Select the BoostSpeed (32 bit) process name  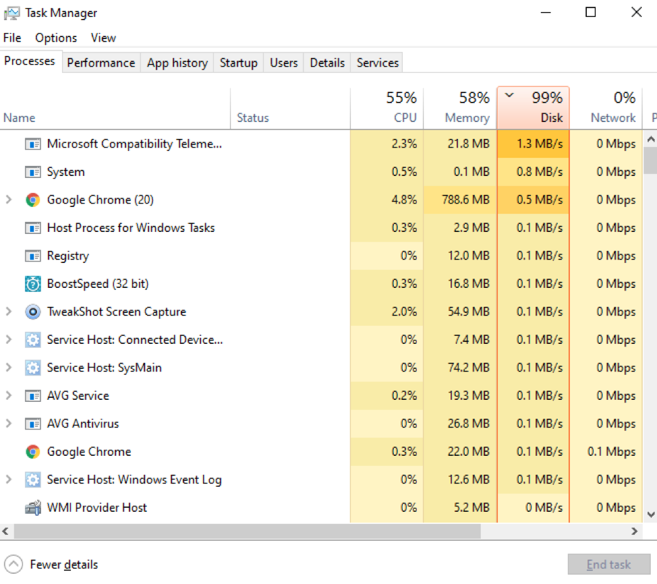(x=98, y=284)
